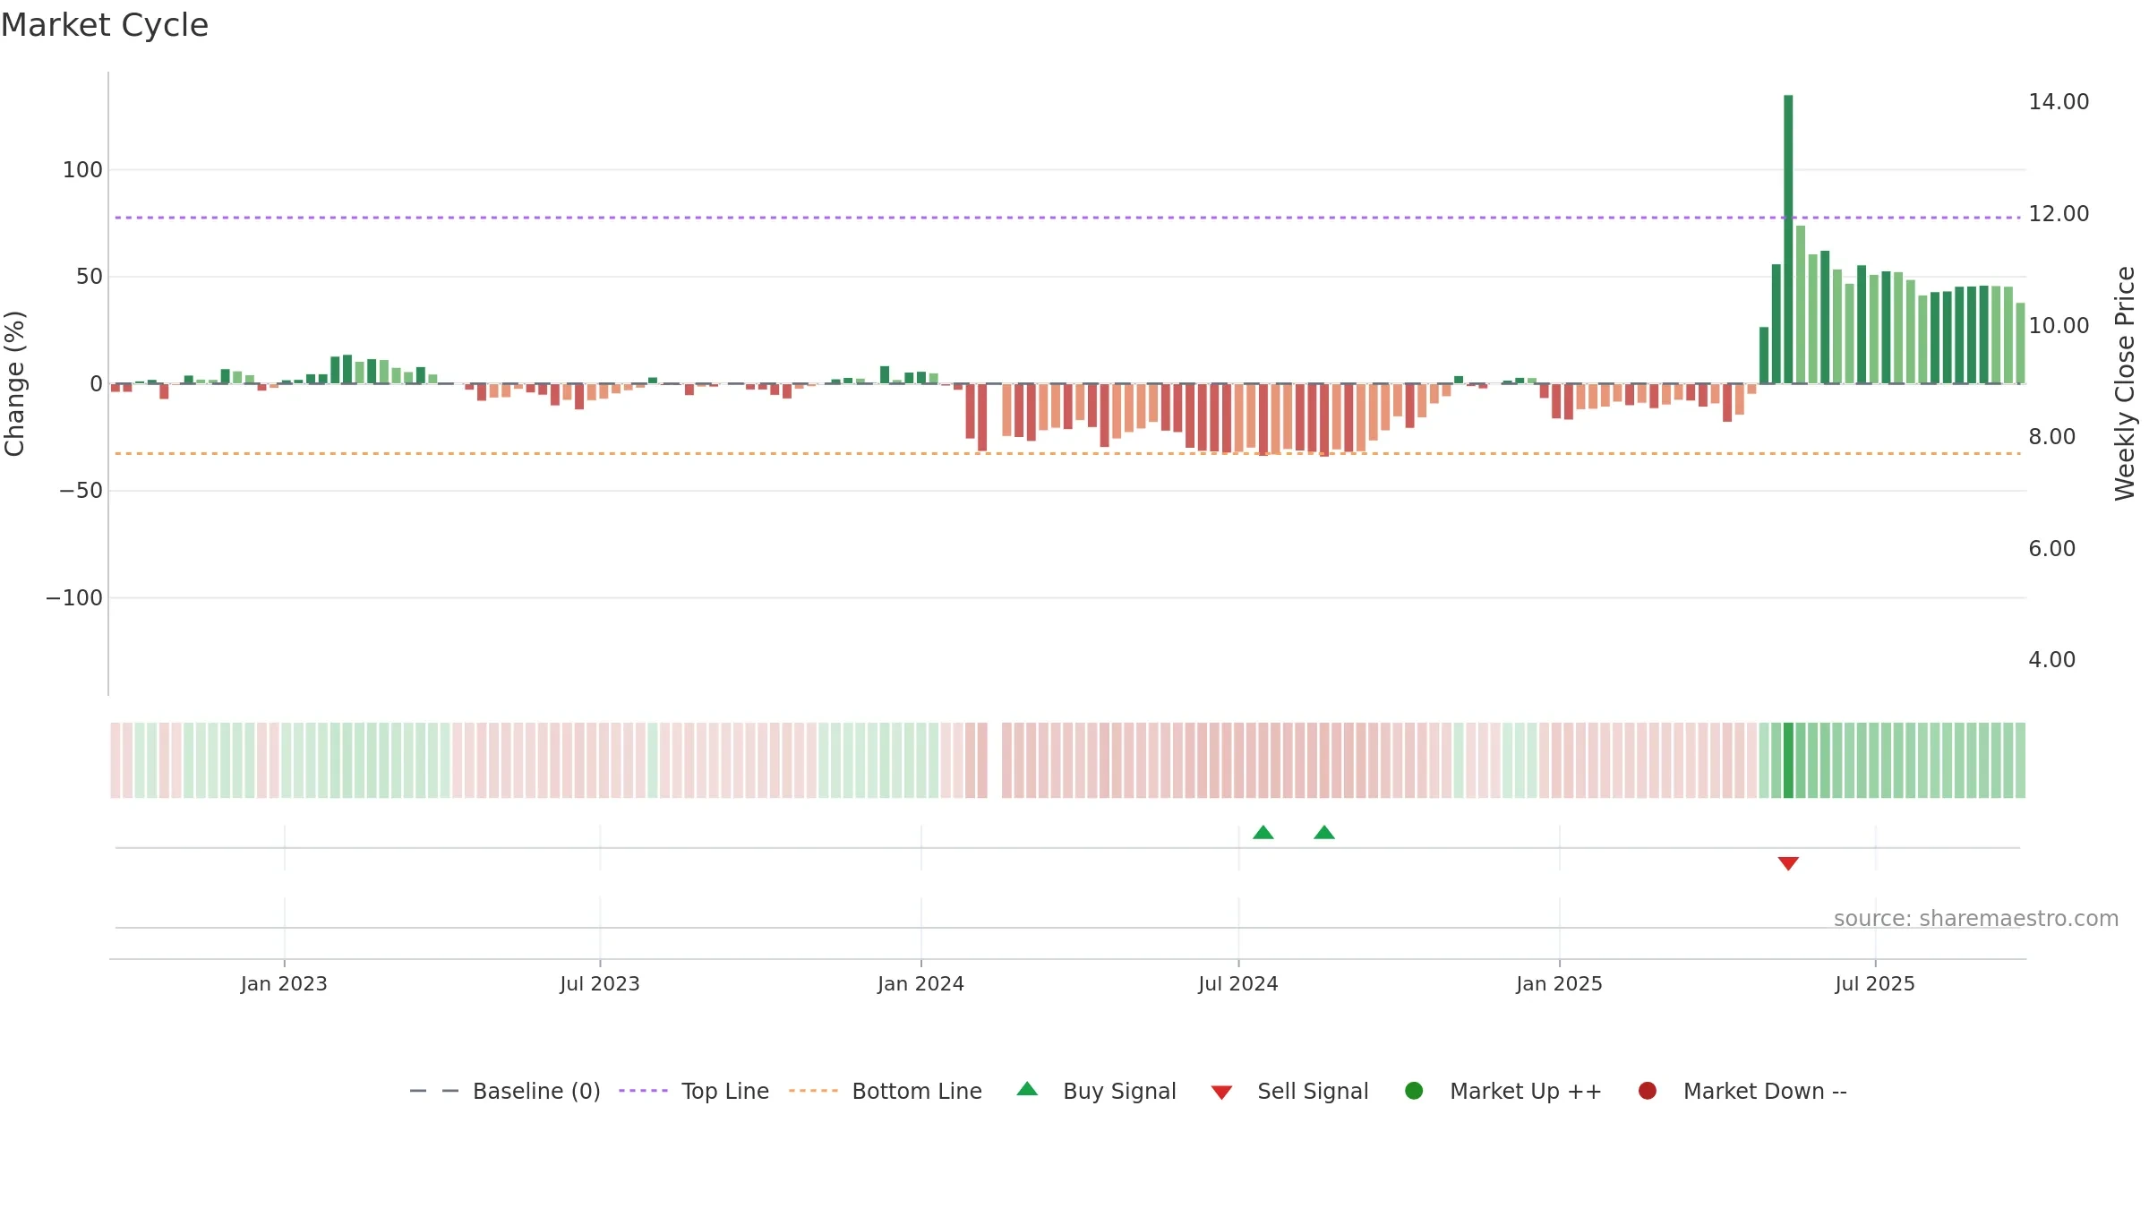The image size is (2149, 1209).
Task: Click the green Buy Signal triangle in legend
Action: click(x=1027, y=1089)
